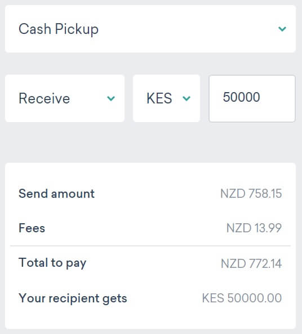Screen dimensions: 302x334
Task: Focus the 50000 amount input field
Action: (252, 98)
